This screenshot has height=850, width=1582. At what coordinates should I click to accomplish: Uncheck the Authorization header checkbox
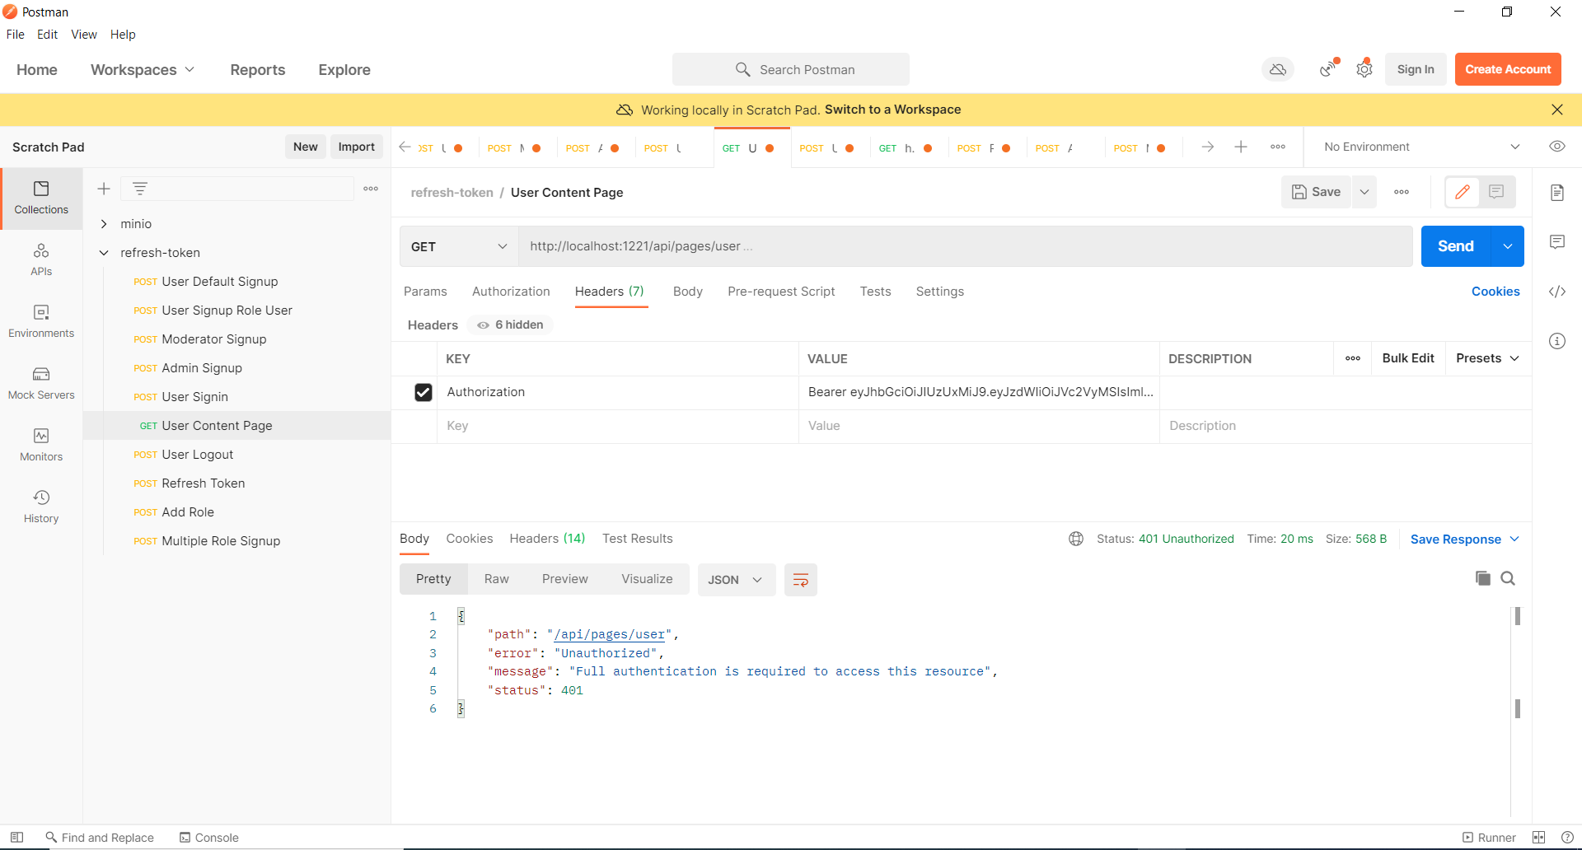[x=424, y=393]
